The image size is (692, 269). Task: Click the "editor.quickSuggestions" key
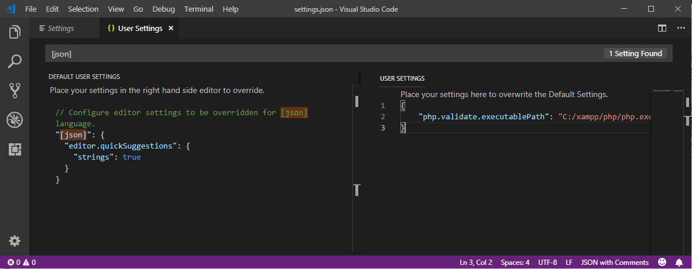point(121,146)
